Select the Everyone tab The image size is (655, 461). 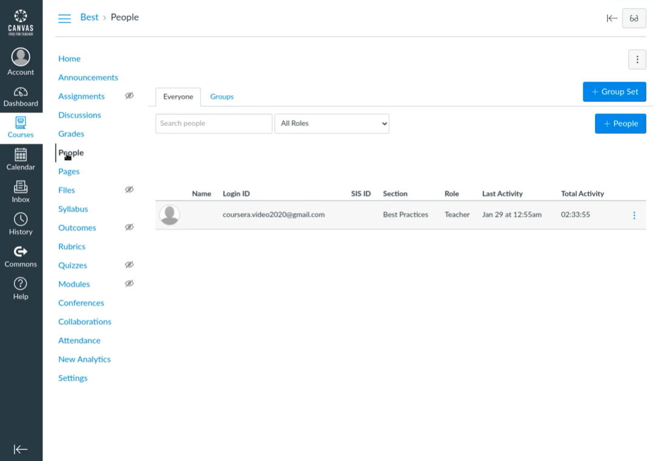tap(178, 97)
